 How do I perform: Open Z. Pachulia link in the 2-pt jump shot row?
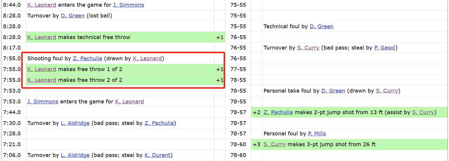click(278, 112)
